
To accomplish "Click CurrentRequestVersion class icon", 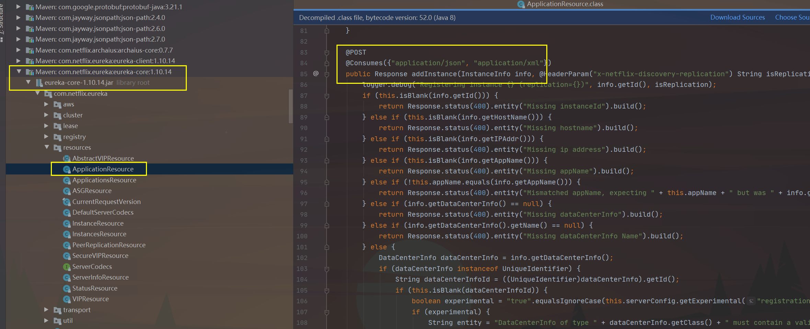I will pyautogui.click(x=67, y=202).
